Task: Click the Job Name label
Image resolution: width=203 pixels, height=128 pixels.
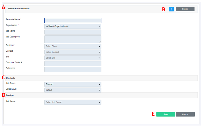Action: click(x=10, y=31)
